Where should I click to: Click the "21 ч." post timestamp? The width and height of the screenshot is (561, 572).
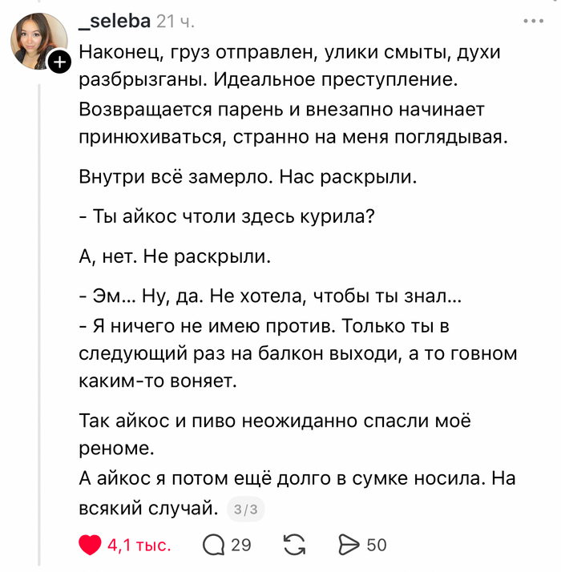pos(176,22)
